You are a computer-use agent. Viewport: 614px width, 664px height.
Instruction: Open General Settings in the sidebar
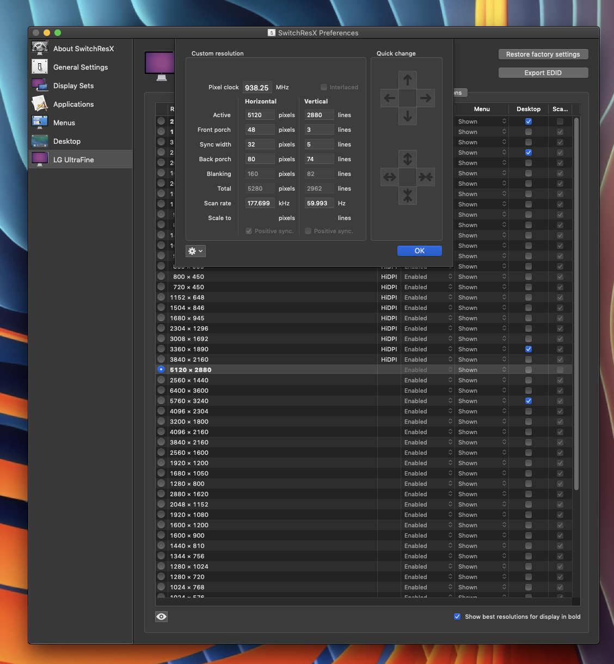coord(81,67)
